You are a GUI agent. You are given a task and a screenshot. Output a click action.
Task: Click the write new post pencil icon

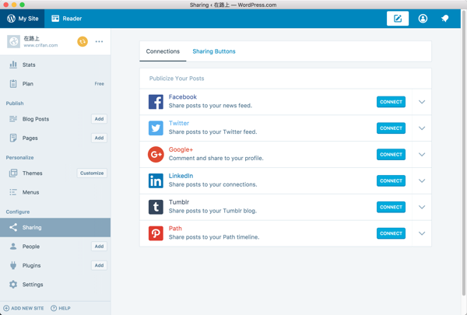pyautogui.click(x=398, y=19)
